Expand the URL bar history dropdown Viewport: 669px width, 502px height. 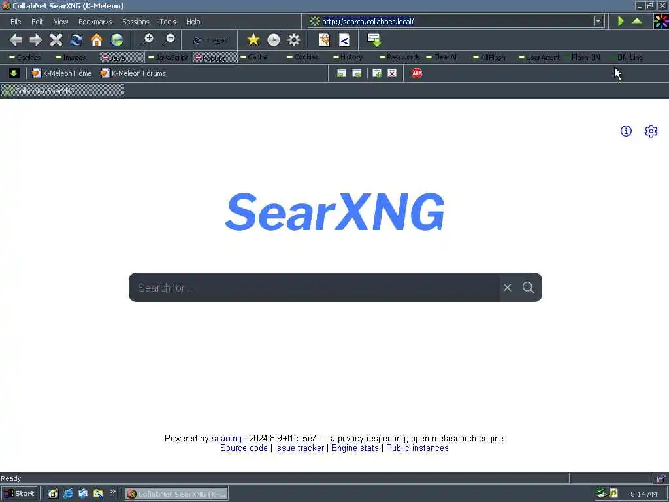[598, 21]
